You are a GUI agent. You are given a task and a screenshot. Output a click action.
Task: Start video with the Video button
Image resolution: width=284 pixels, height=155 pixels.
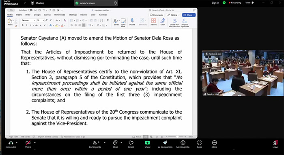(28, 144)
